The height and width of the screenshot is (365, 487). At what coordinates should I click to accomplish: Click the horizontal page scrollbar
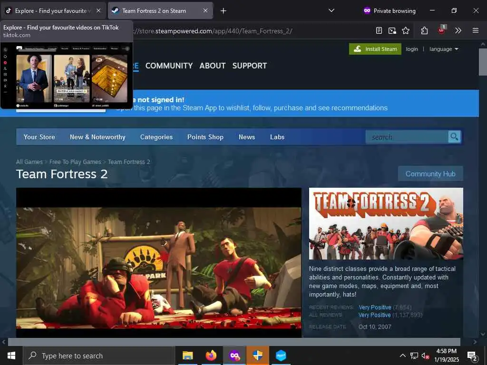(234, 342)
